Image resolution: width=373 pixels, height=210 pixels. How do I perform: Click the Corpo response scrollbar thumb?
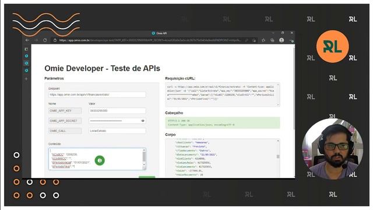(x=278, y=156)
